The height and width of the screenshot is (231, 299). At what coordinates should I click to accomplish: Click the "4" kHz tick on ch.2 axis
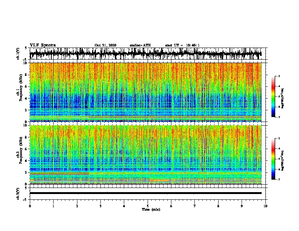(x=26, y=161)
